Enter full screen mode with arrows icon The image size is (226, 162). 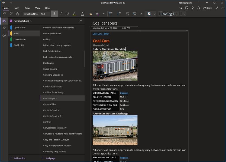pyautogui.click(x=217, y=8)
